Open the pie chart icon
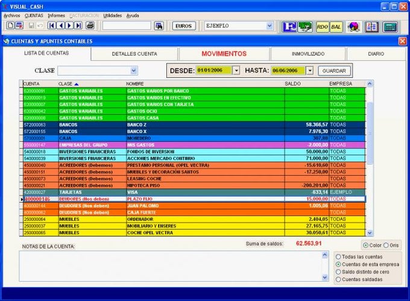The height and width of the screenshot is (301, 410). tap(353, 27)
